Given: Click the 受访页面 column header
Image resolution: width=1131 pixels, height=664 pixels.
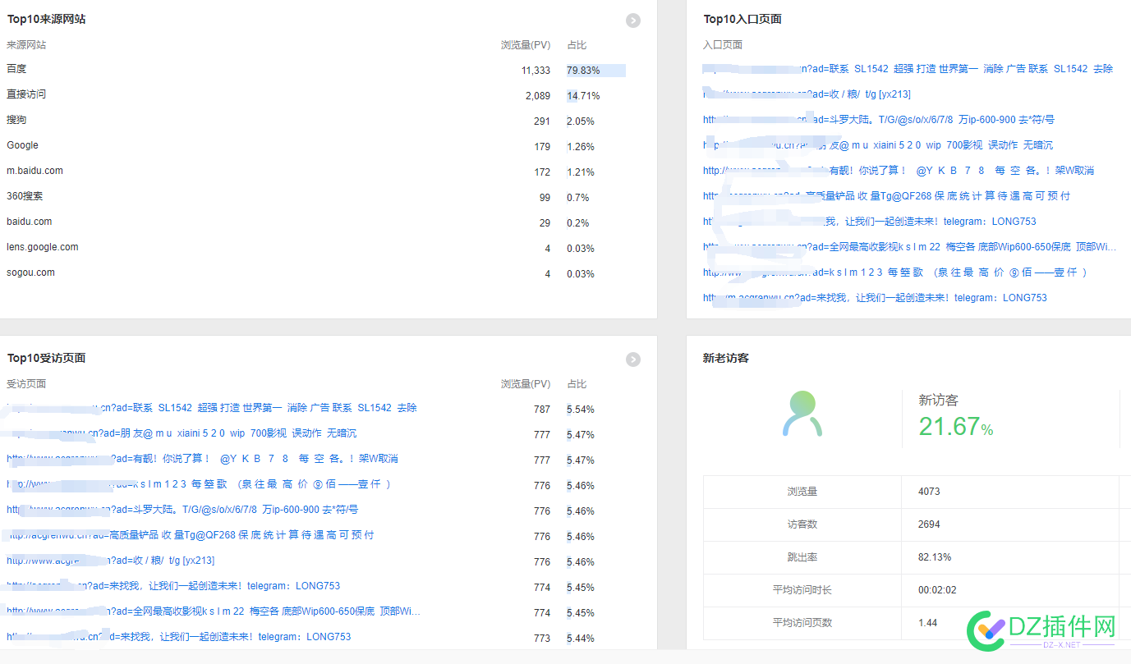Looking at the screenshot, I should [x=26, y=384].
